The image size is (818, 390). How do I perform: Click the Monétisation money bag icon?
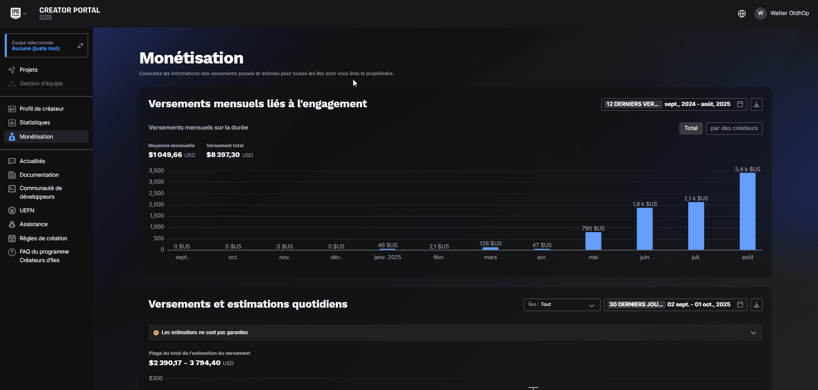12,137
